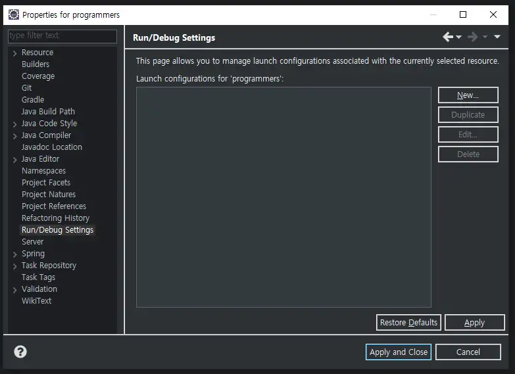Select the Java Compiler label
This screenshot has width=515, height=374.
(x=46, y=135)
